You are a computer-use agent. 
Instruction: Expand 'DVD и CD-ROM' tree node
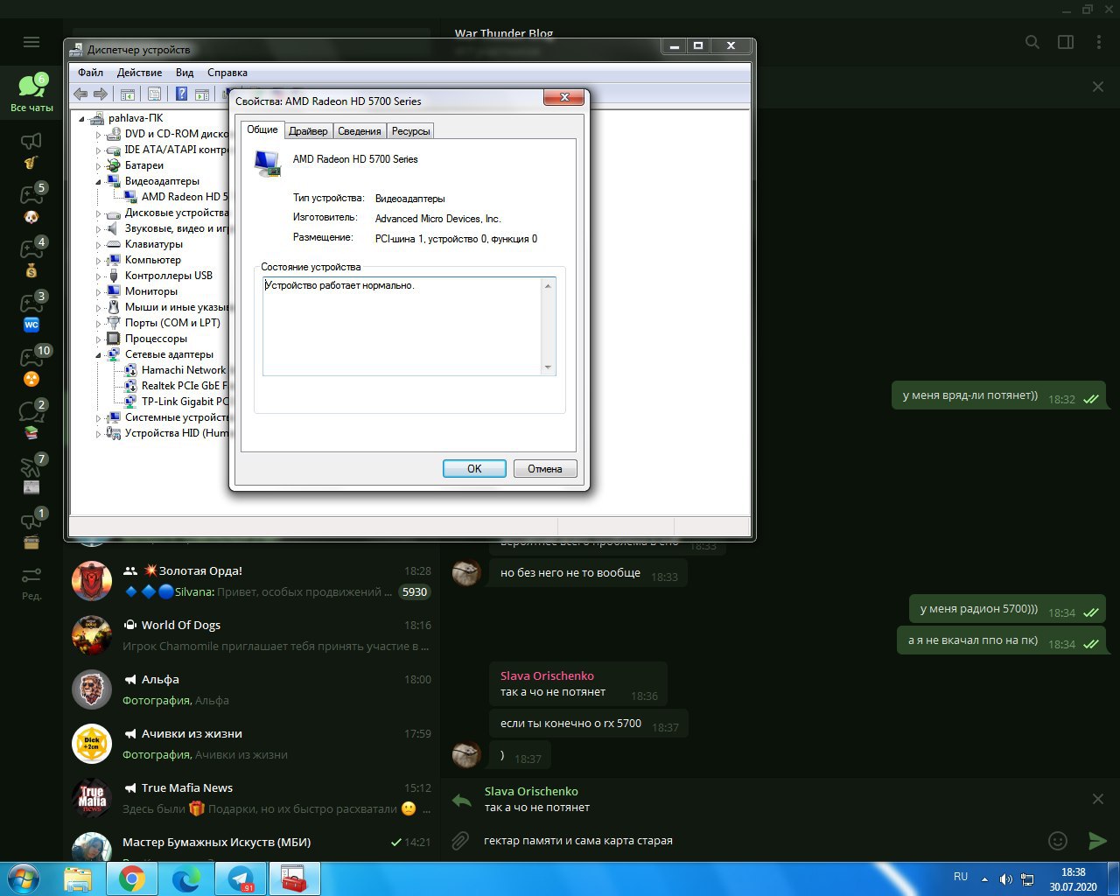coord(99,135)
